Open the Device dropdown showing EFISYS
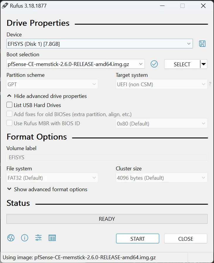214x263 pixels. pos(100,44)
